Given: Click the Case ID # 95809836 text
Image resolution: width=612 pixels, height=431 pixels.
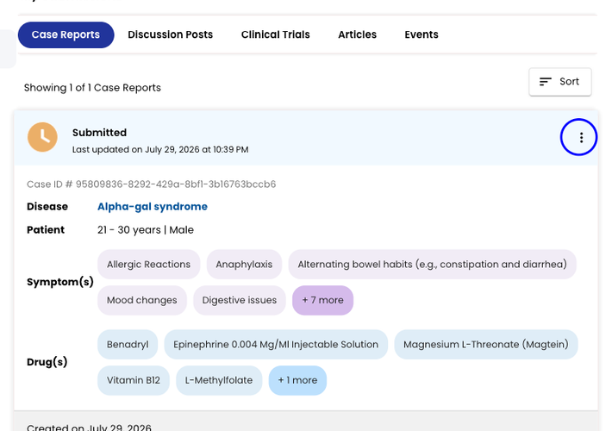Looking at the screenshot, I should pyautogui.click(x=151, y=184).
